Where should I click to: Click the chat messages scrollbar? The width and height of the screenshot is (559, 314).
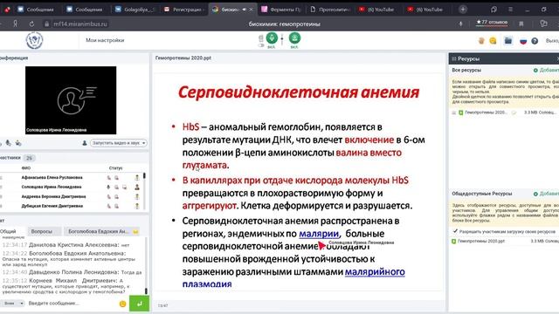click(146, 265)
